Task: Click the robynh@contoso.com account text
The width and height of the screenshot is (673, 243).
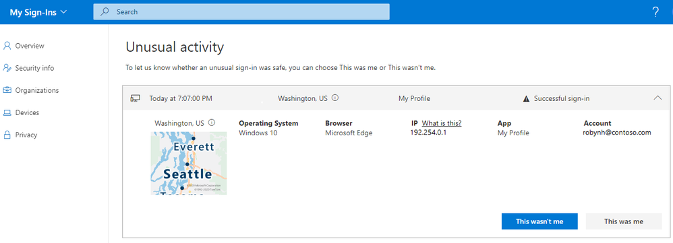Action: click(x=617, y=133)
